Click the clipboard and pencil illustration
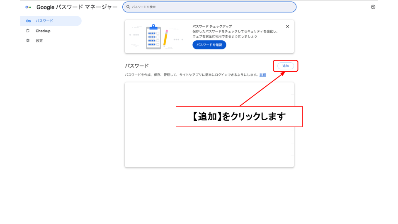 [x=157, y=37]
